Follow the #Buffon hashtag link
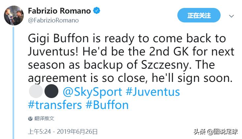 point(107,105)
